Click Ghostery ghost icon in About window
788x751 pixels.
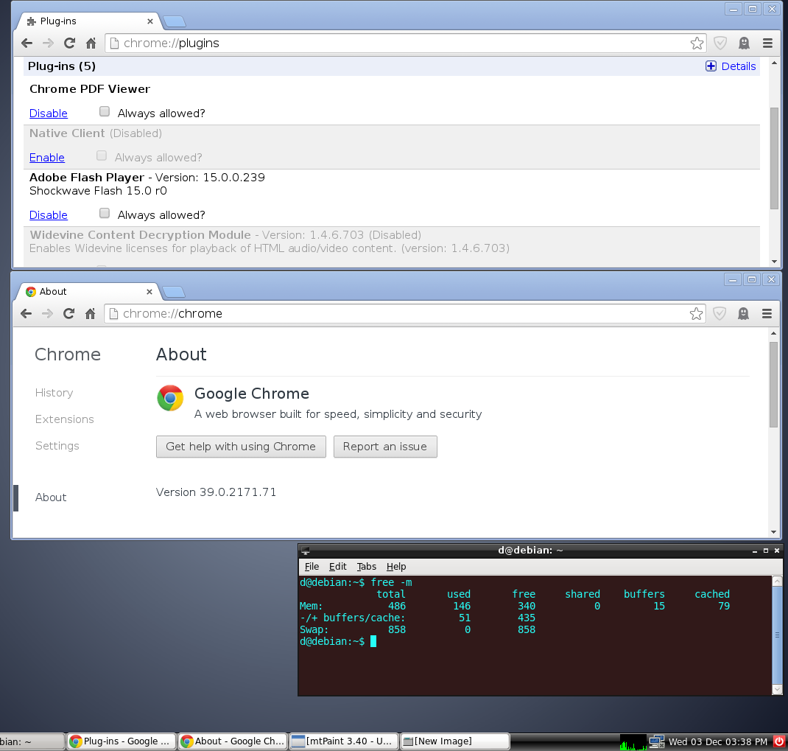click(x=743, y=314)
